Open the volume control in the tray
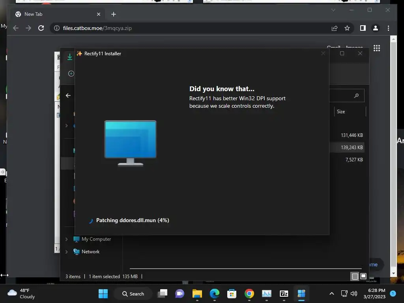 (354, 294)
